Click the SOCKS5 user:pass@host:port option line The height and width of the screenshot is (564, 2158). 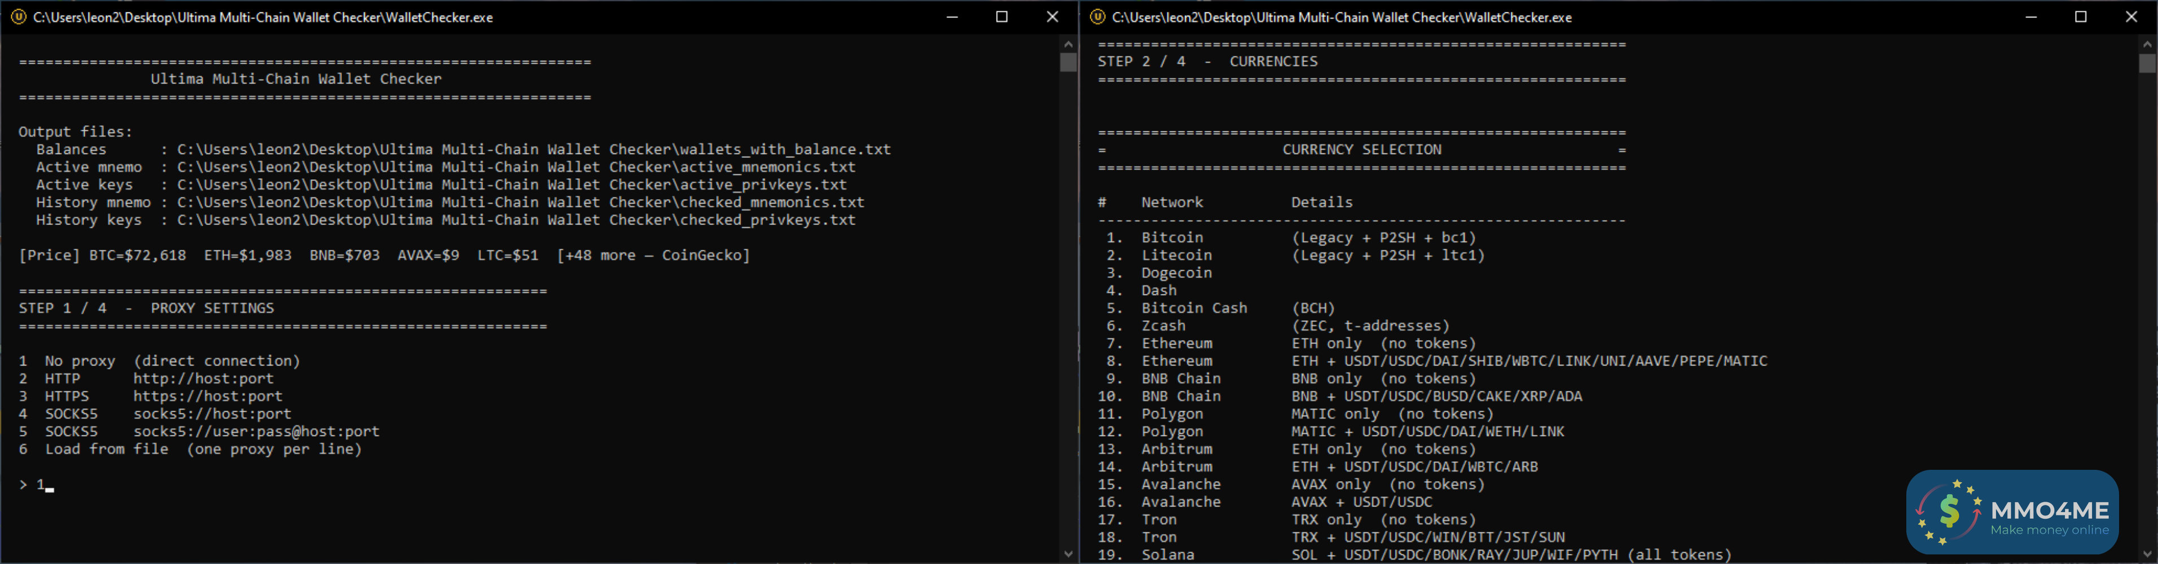click(199, 431)
